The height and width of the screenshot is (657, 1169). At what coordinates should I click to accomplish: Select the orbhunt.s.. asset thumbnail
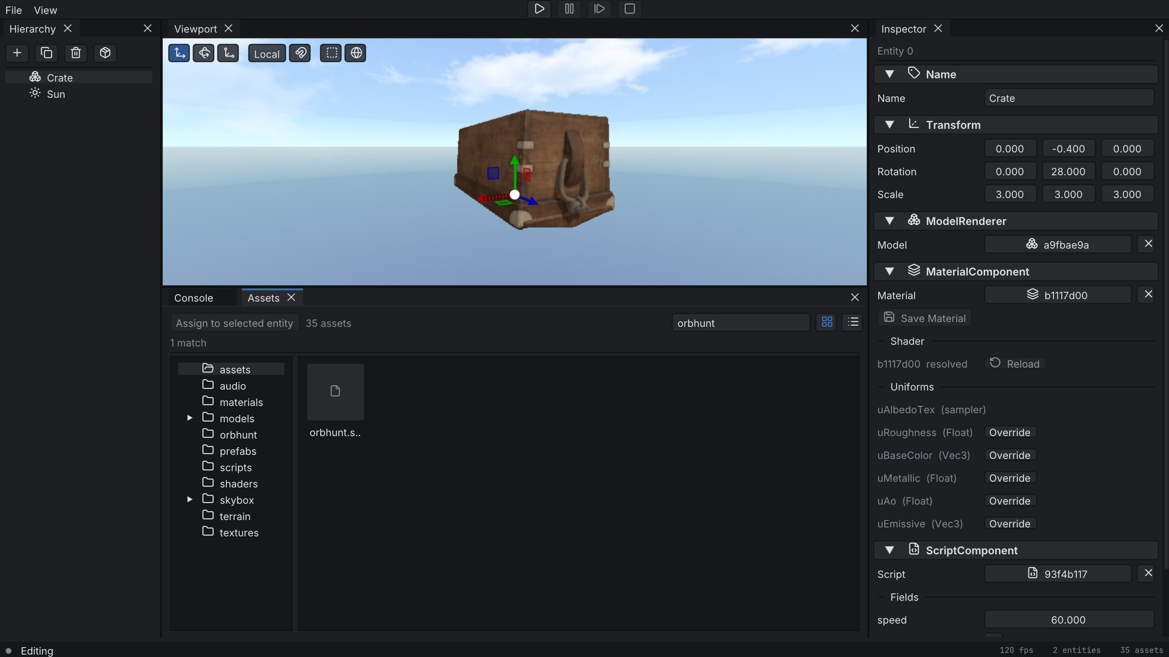335,392
